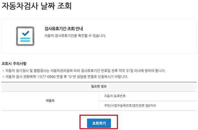Click the 1577-0990 phone number

[x=47, y=77]
